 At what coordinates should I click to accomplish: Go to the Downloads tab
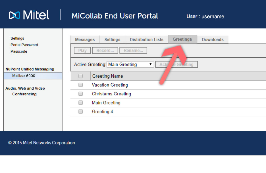213,40
